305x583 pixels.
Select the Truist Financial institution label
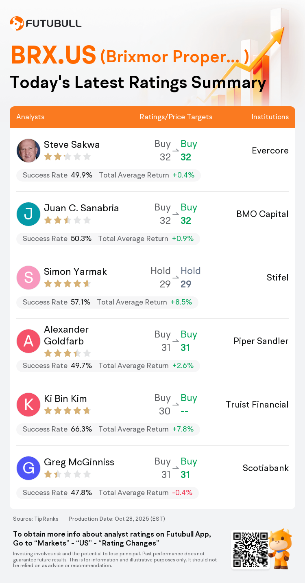(257, 405)
